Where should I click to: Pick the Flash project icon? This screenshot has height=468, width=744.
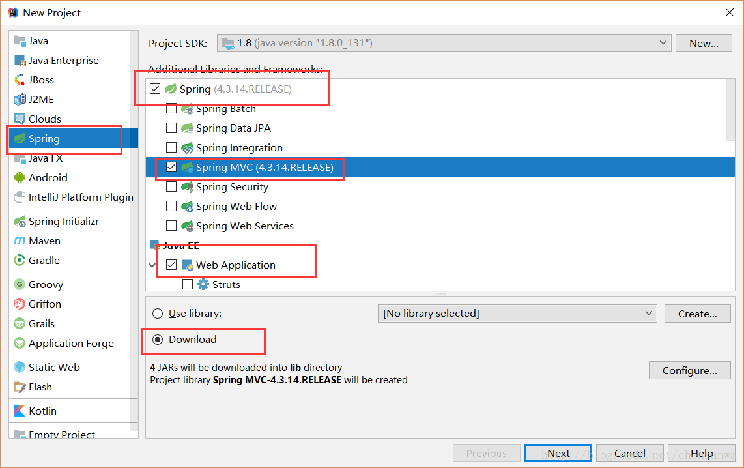(20, 387)
